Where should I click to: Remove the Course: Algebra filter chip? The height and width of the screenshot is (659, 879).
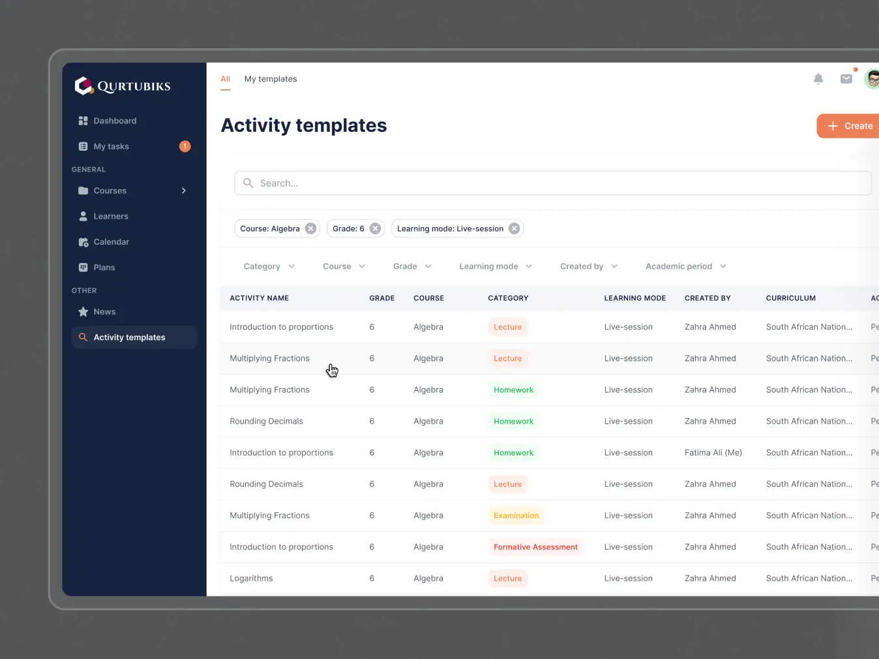pyautogui.click(x=311, y=228)
